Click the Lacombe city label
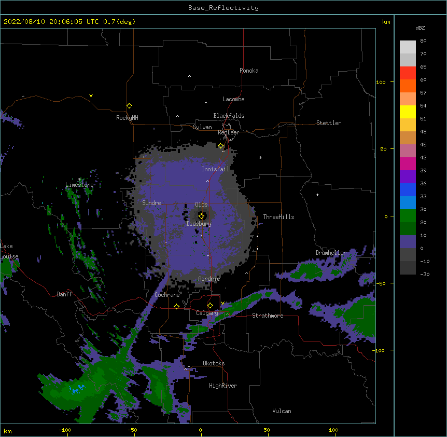Image resolution: width=447 pixels, height=437 pixels. [233, 99]
